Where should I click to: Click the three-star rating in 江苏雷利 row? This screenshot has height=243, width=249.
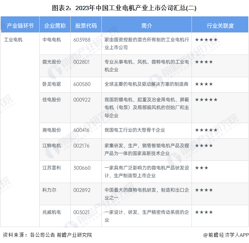(x=202, y=168)
